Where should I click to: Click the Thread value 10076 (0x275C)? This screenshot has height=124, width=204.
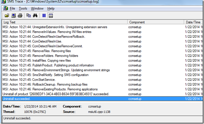[35, 112]
